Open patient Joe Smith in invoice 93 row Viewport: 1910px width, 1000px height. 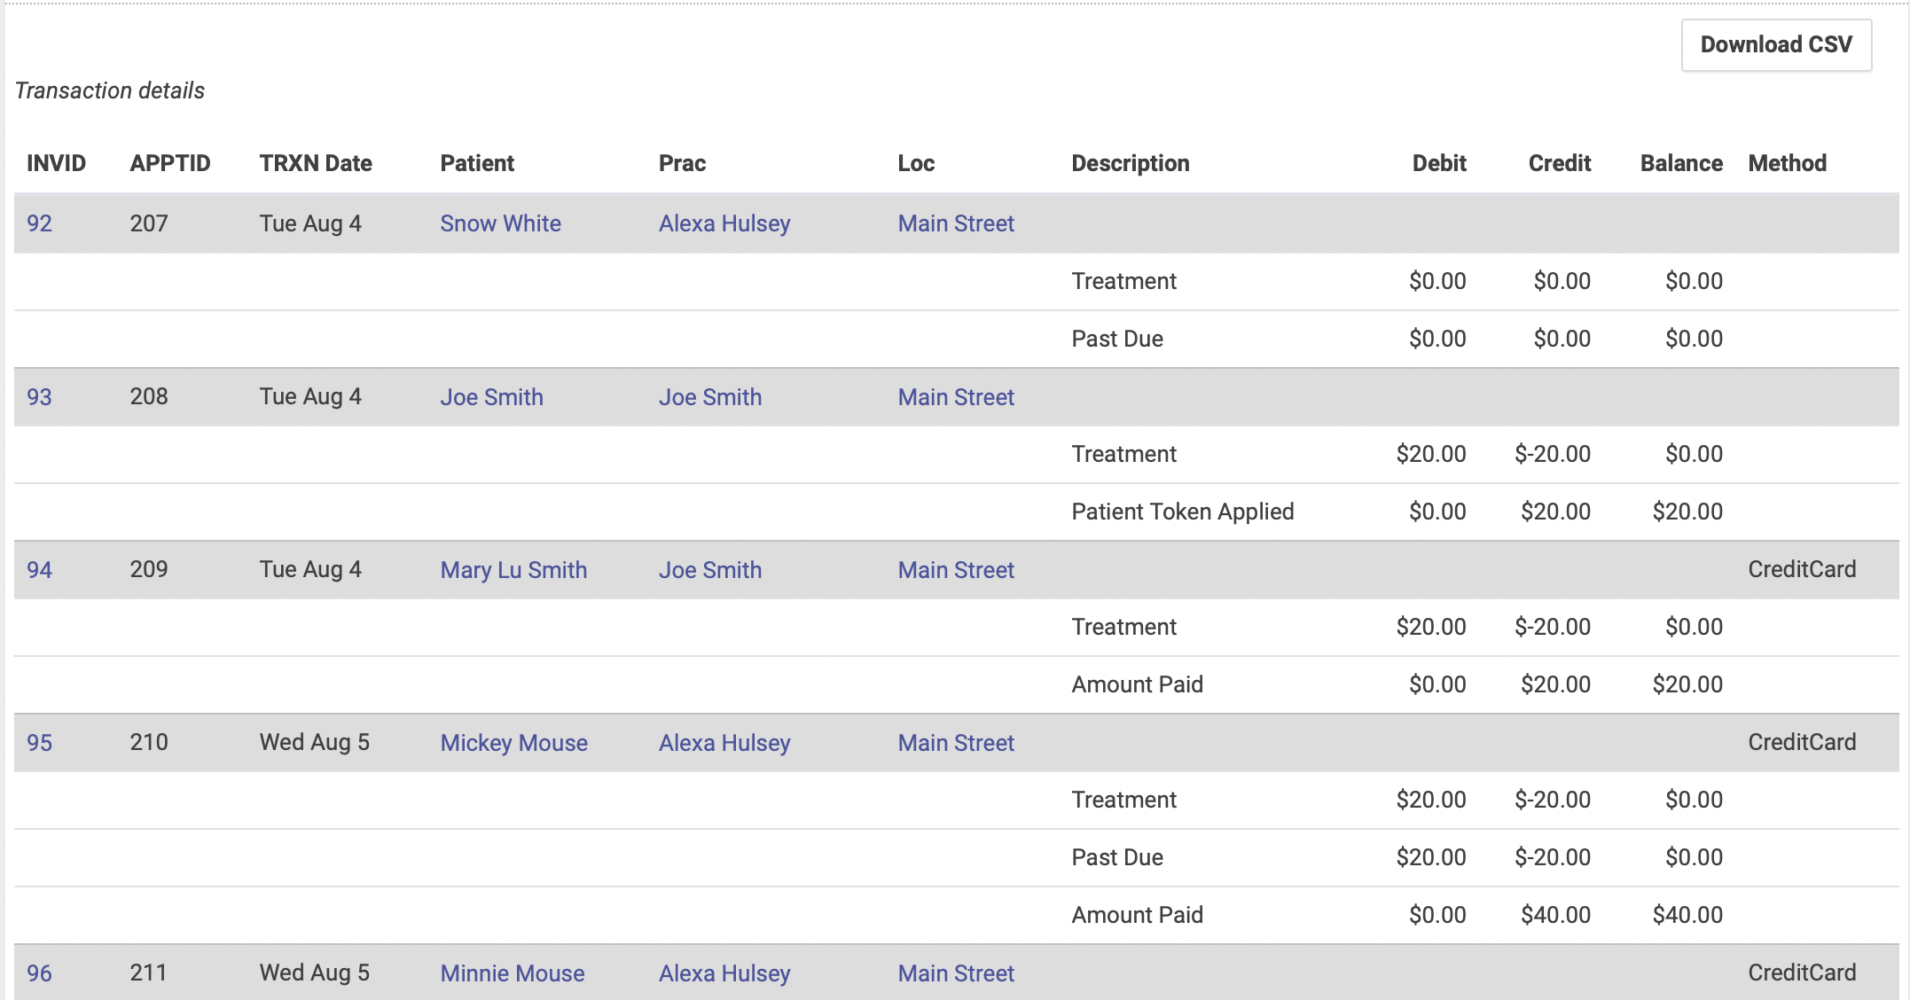(x=491, y=397)
